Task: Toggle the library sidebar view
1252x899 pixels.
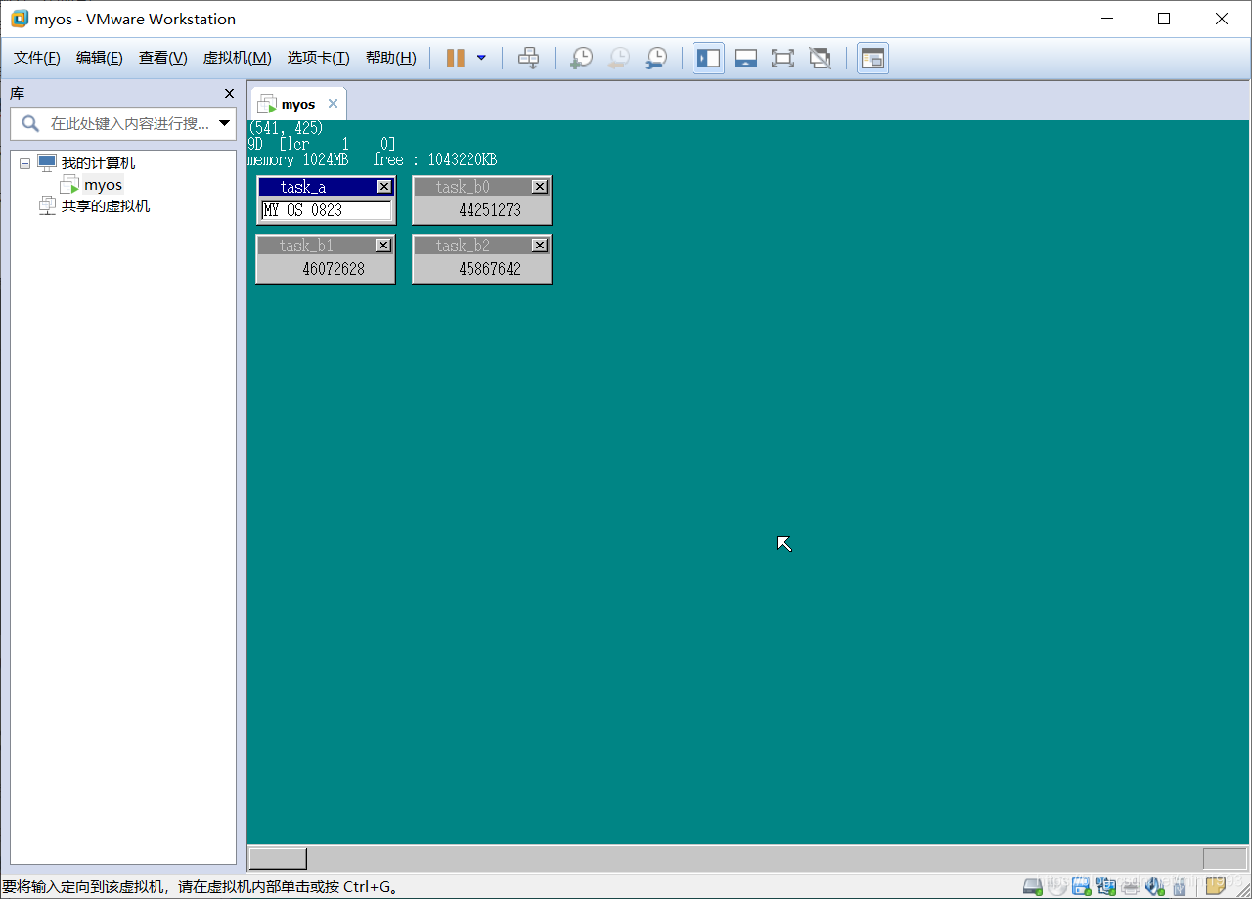Action: point(708,59)
